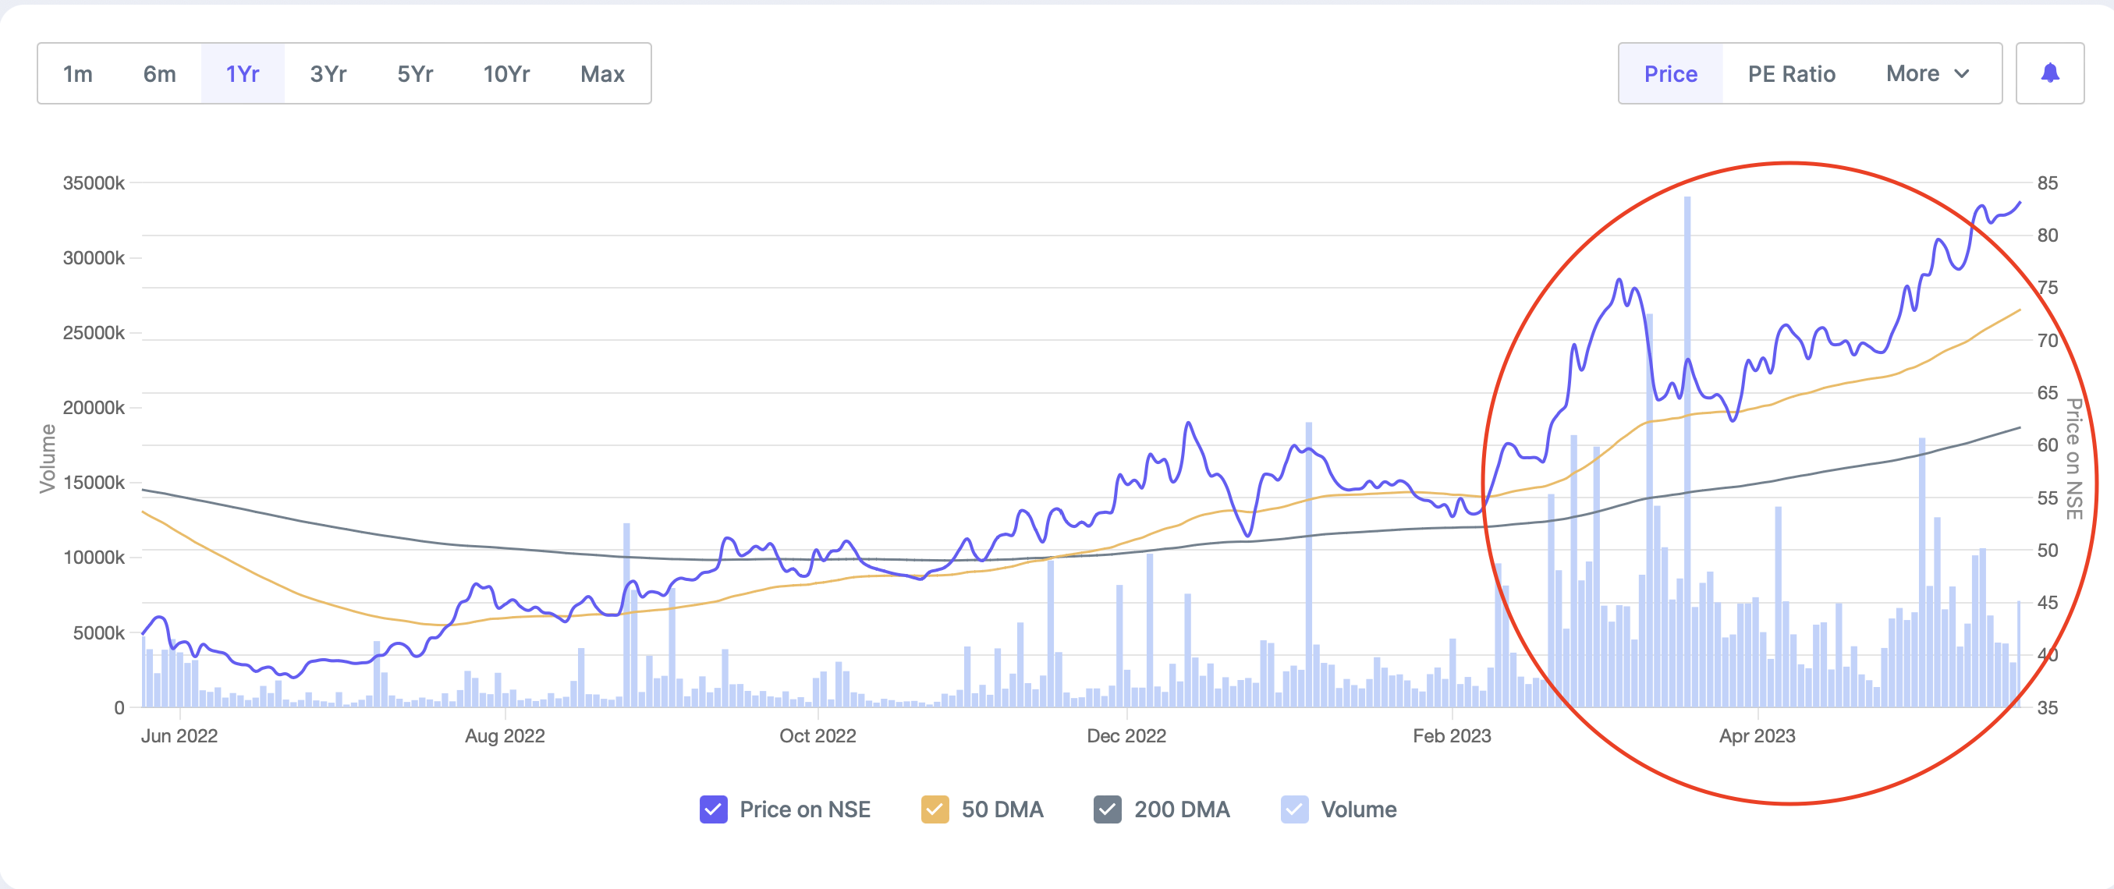
Task: Click the price alert bell icon
Action: coord(2049,74)
